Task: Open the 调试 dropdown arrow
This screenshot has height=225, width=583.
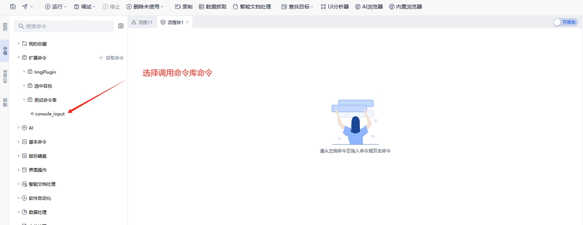Action: point(94,7)
